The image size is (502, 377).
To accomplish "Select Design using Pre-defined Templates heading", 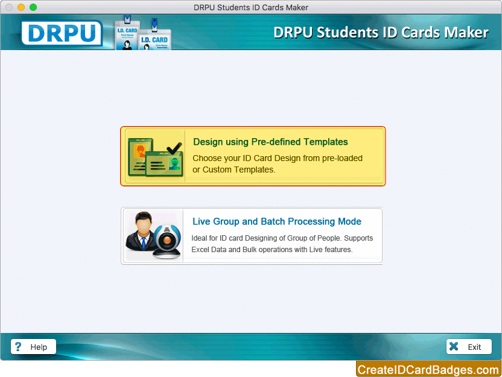I will (270, 142).
